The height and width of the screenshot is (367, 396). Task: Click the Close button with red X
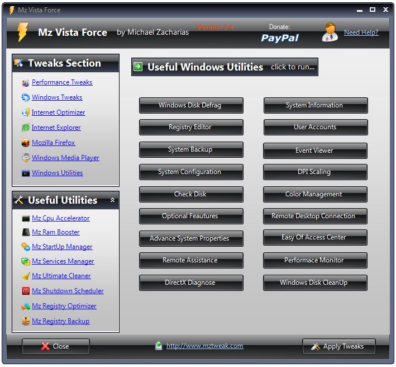(56, 346)
